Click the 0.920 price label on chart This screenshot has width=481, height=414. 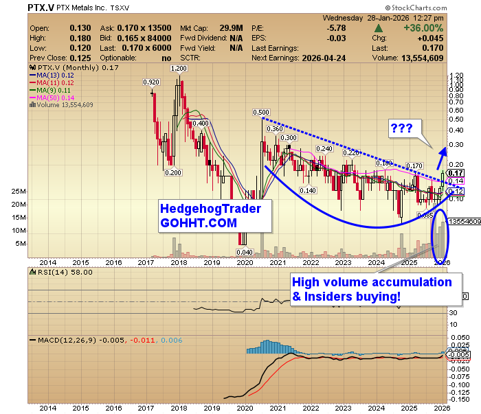click(151, 82)
